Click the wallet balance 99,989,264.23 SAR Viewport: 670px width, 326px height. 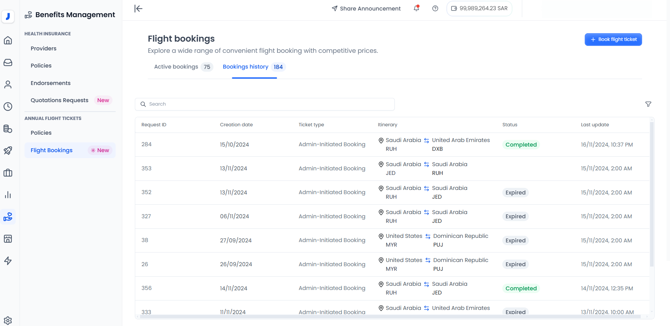coord(479,8)
